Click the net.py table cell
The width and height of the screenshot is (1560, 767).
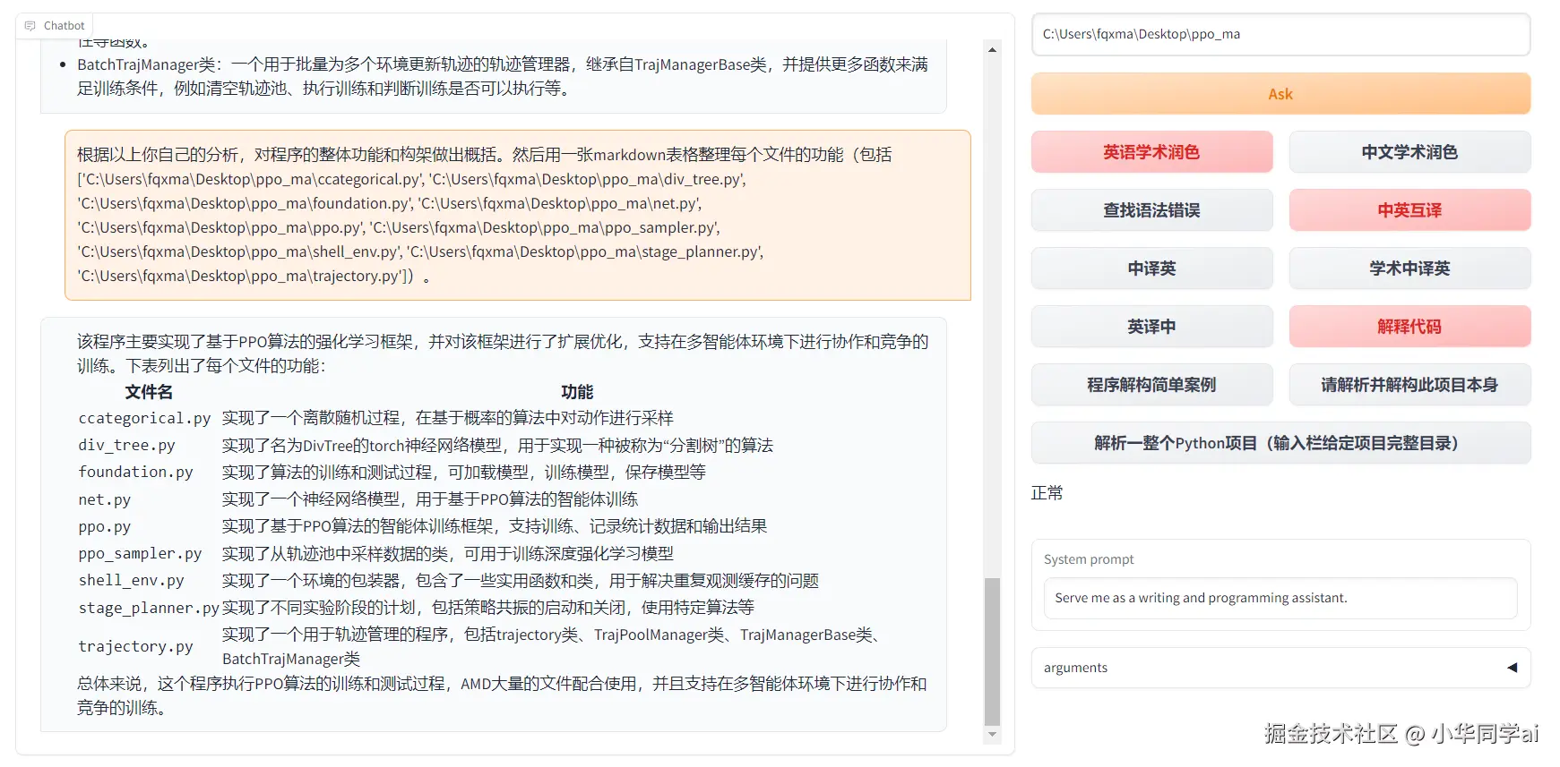104,499
